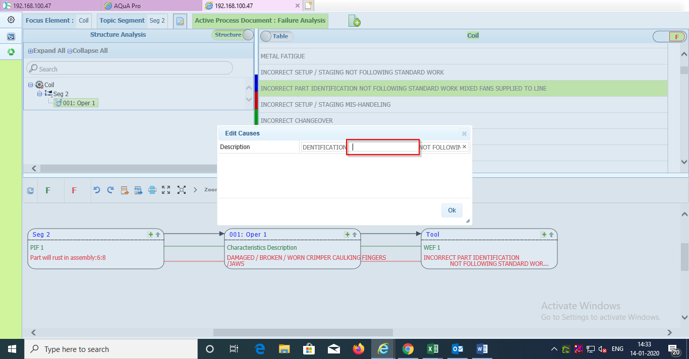Viewport: 689px width, 359px height.
Task: Close the active 192.168.100.47 tab
Action: tap(297, 6)
